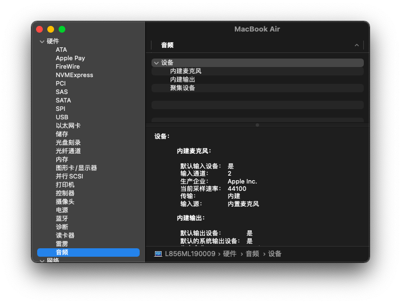Select 聚集设备 in device list
This screenshot has height=304, width=401.
pos(182,88)
